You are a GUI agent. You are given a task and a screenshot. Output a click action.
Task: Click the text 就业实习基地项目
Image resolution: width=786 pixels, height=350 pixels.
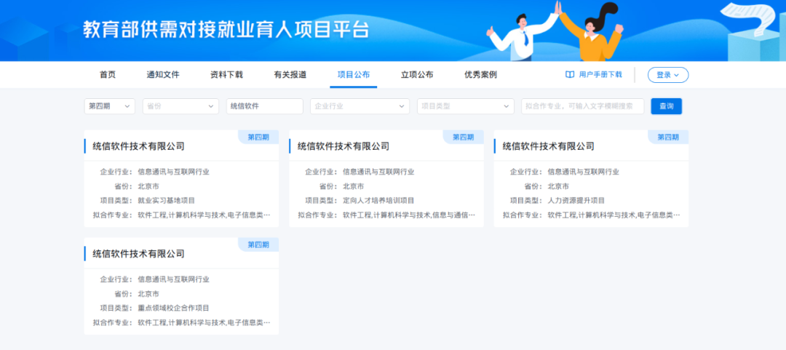(x=167, y=201)
